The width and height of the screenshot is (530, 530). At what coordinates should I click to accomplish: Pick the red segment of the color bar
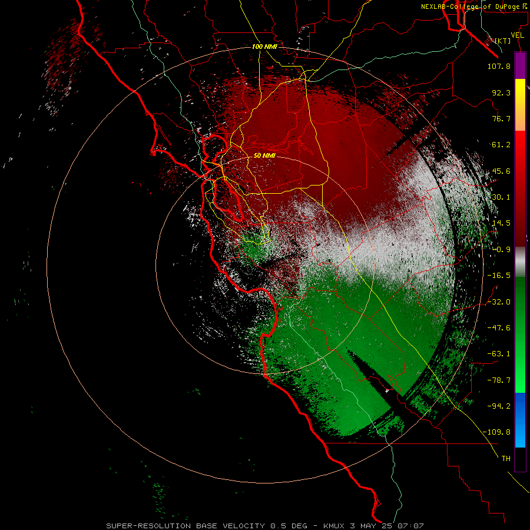[520, 188]
